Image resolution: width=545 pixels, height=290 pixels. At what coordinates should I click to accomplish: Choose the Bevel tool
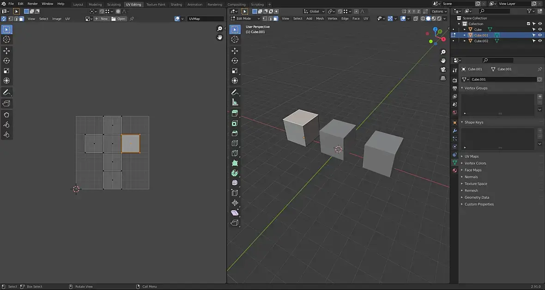(x=235, y=133)
